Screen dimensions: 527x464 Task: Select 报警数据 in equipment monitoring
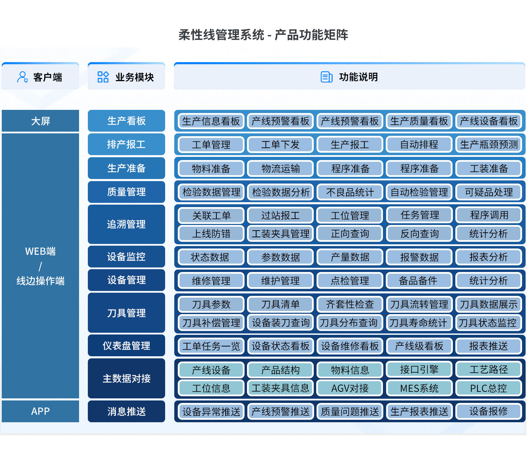(x=419, y=257)
